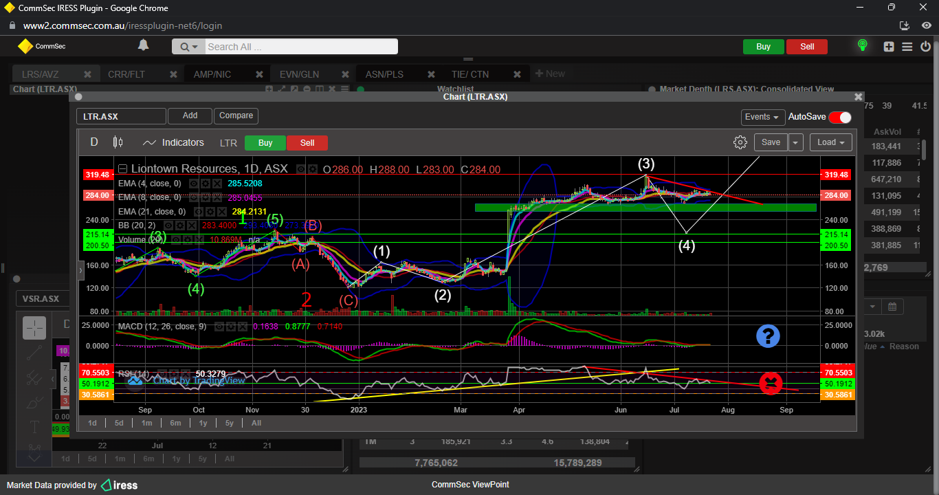Viewport: 939px width, 495px height.
Task: Click the Compare button
Action: [x=236, y=116]
